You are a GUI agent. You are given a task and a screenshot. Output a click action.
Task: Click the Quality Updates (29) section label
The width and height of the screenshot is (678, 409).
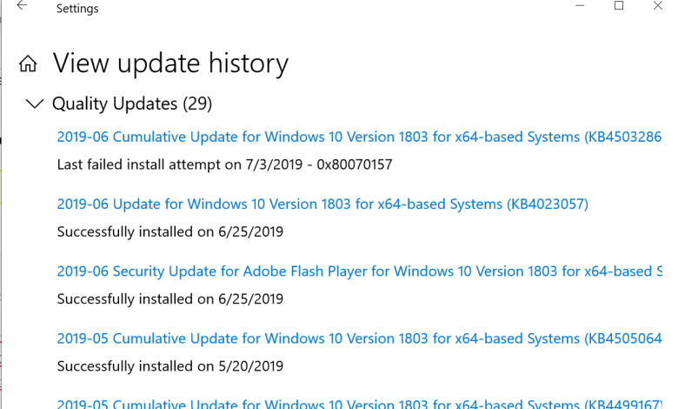[131, 104]
